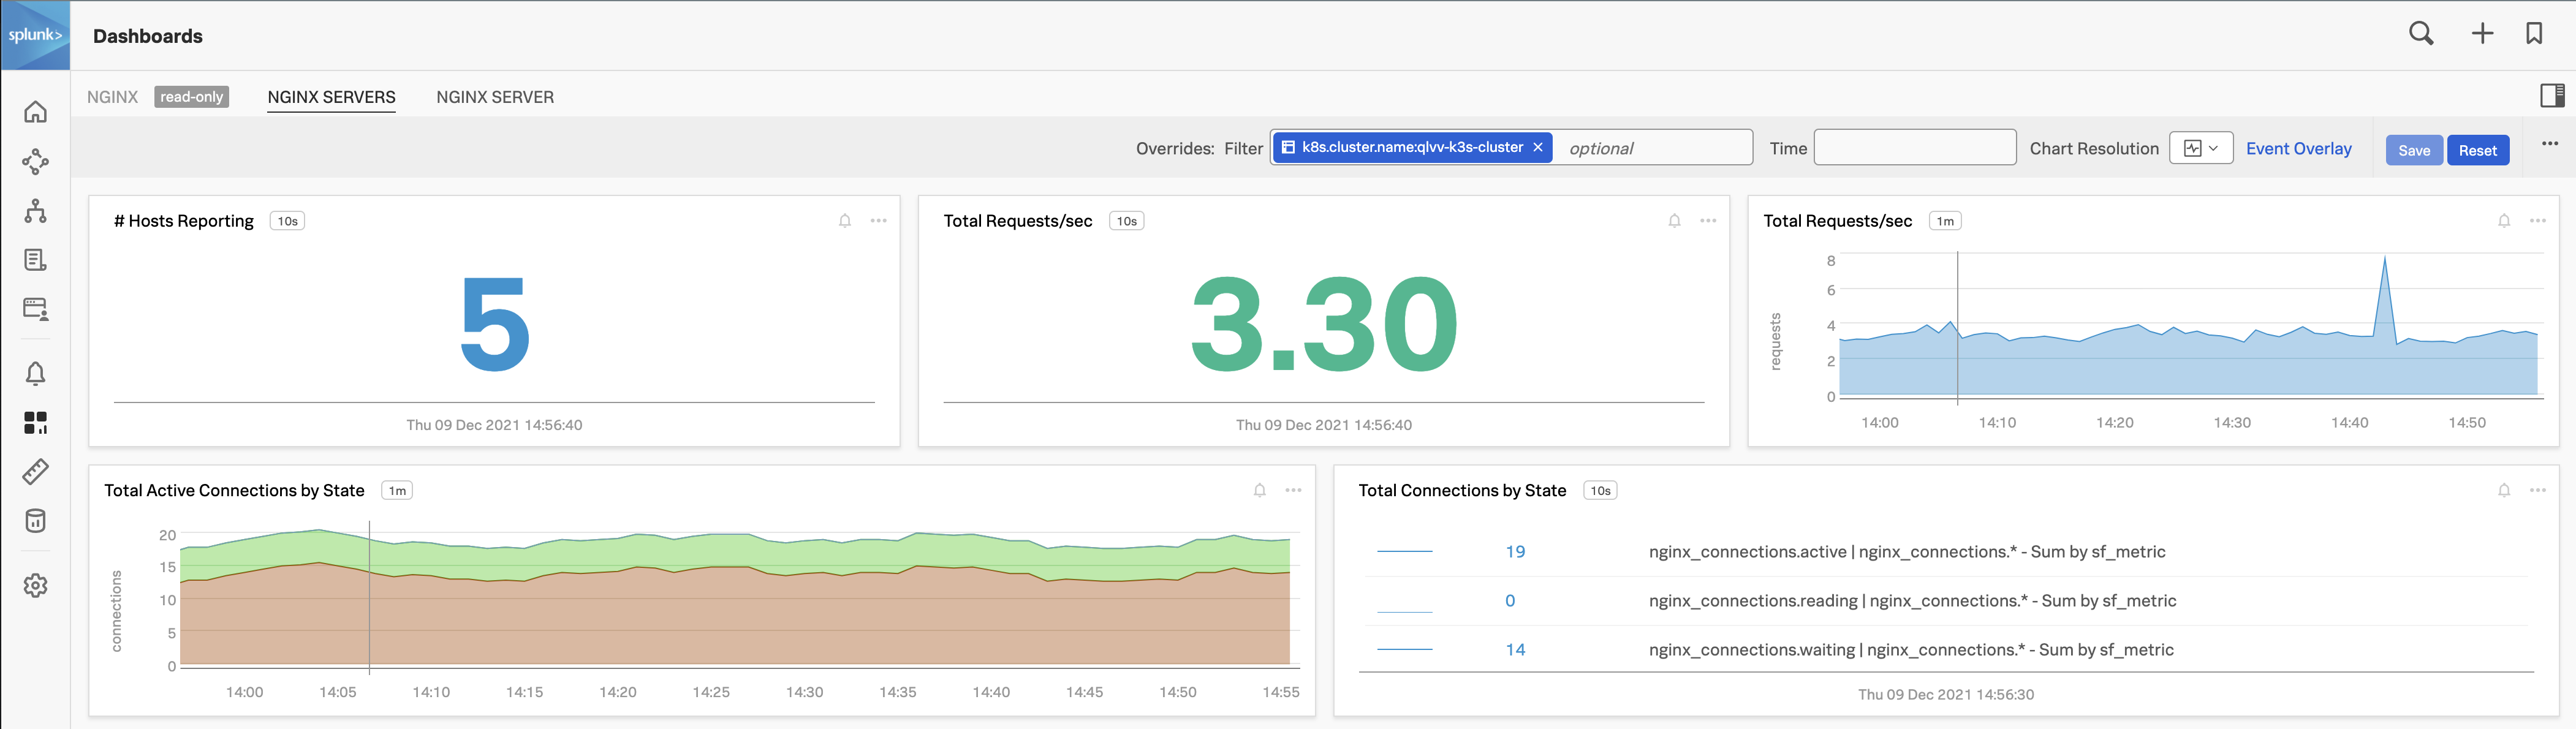The height and width of the screenshot is (729, 2576).
Task: Click the splunk logo in the top corner
Action: (35, 35)
